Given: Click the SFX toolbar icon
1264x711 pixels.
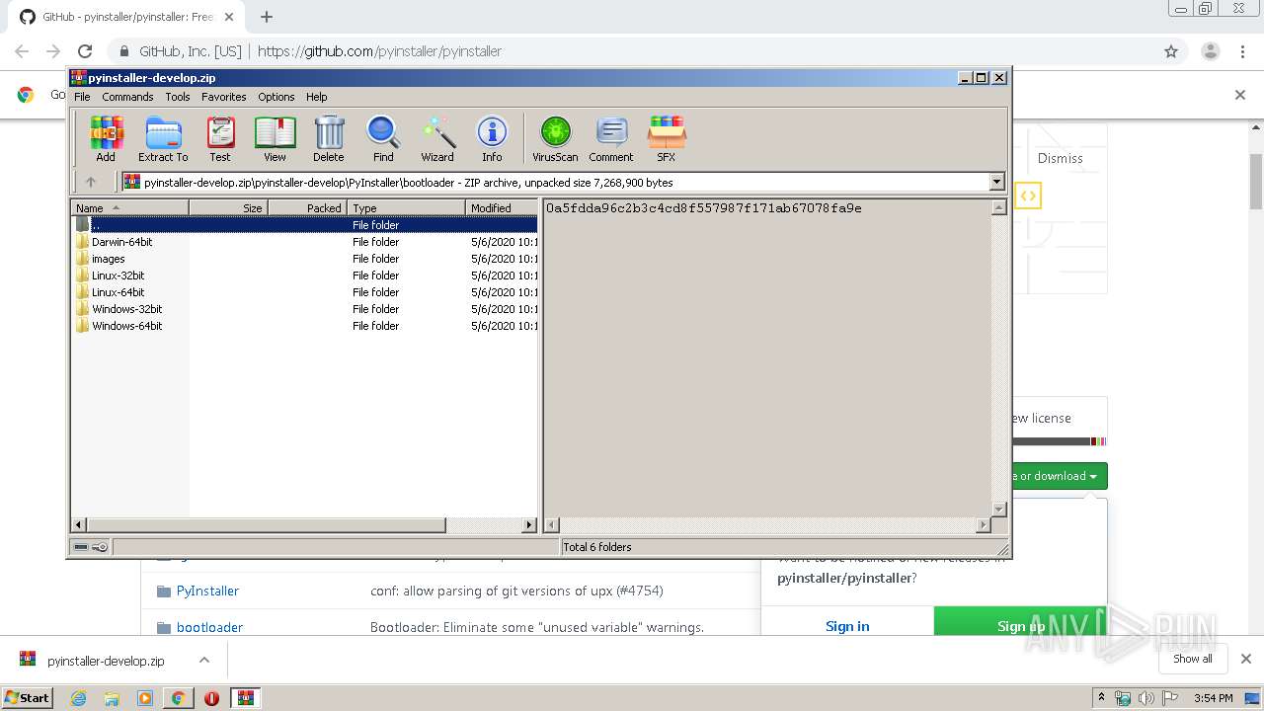Looking at the screenshot, I should tap(667, 139).
